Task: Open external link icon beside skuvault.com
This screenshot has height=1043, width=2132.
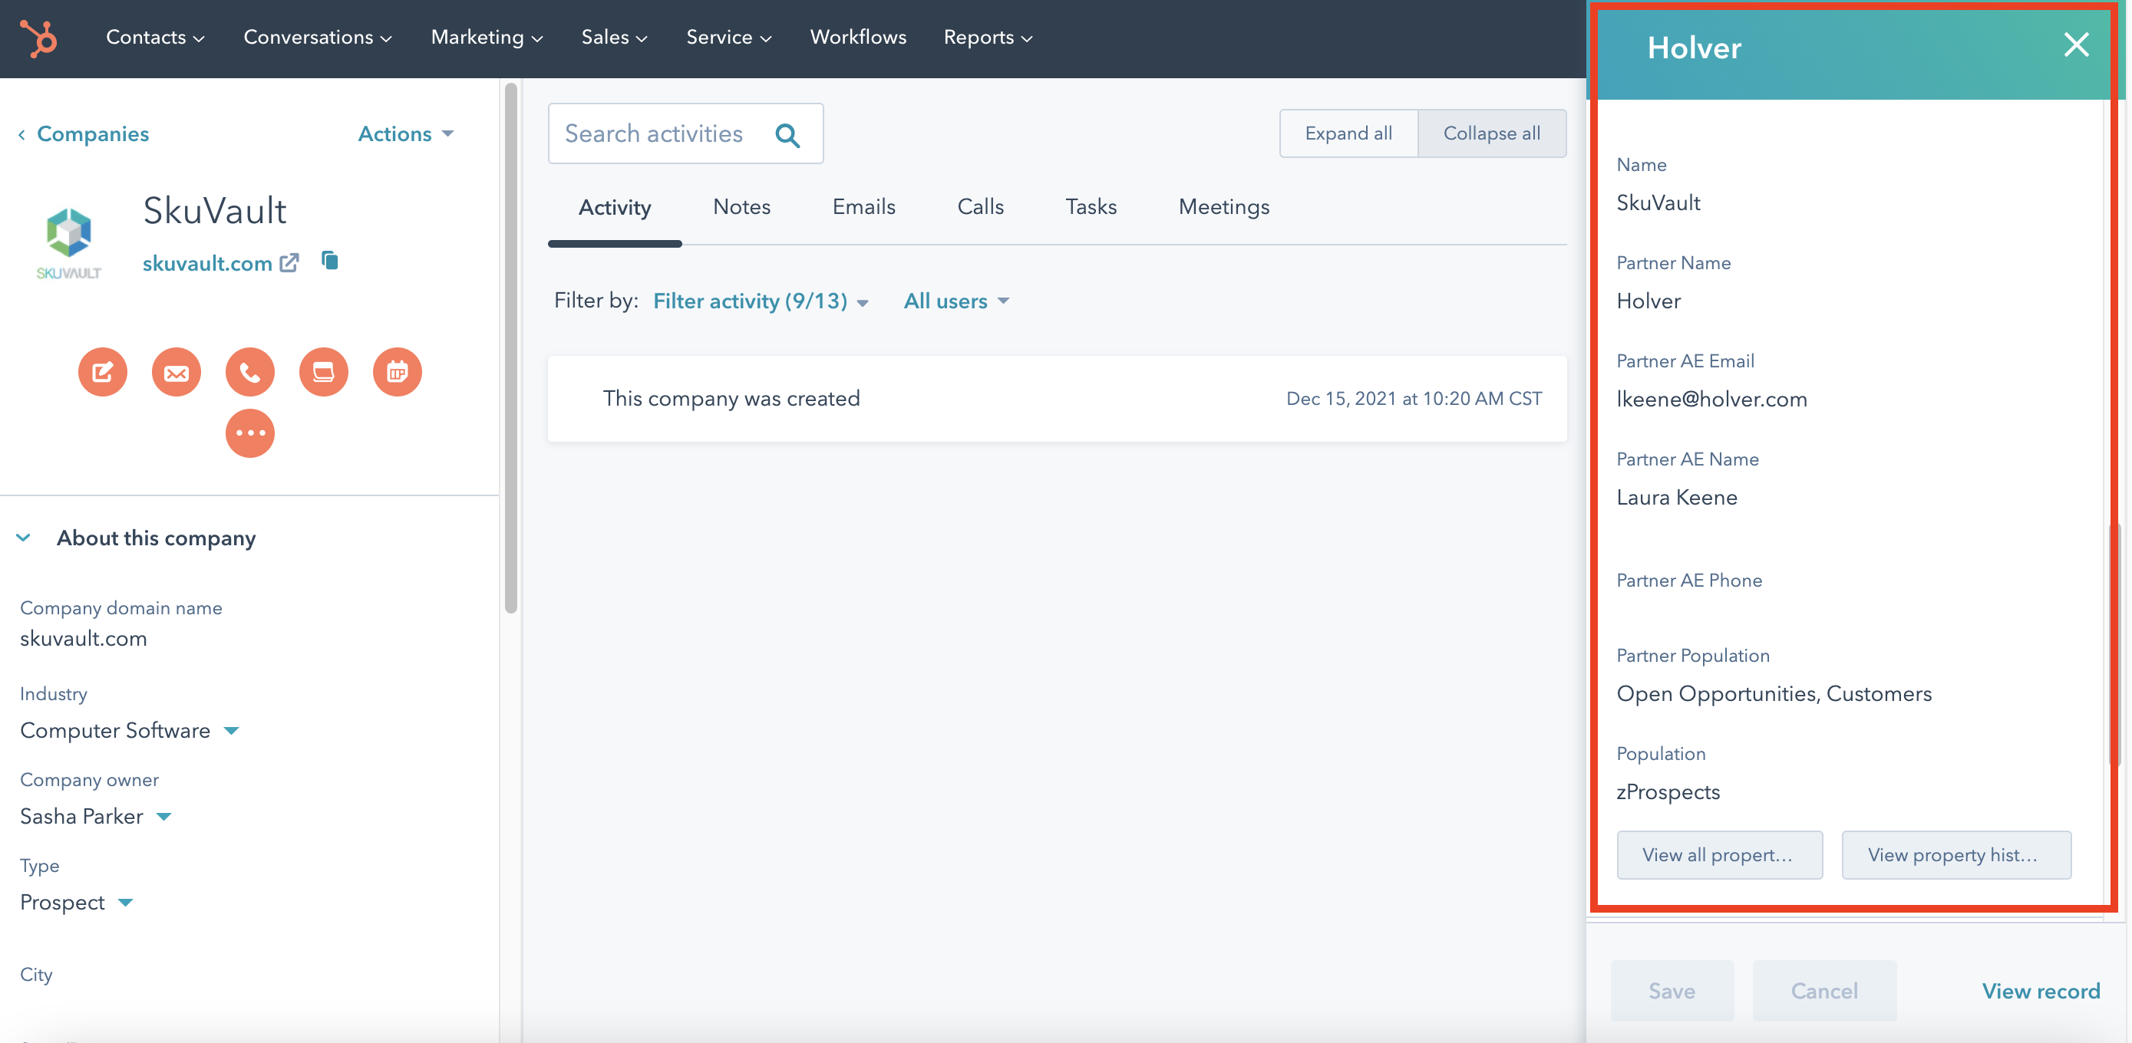Action: (289, 263)
